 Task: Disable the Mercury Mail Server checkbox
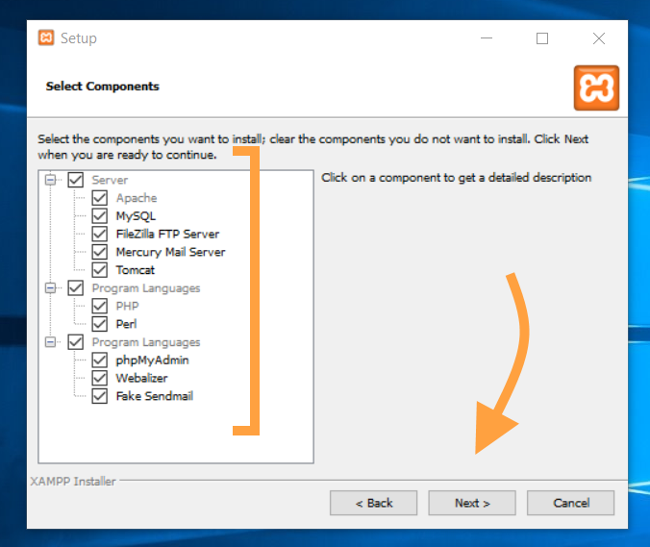click(99, 252)
